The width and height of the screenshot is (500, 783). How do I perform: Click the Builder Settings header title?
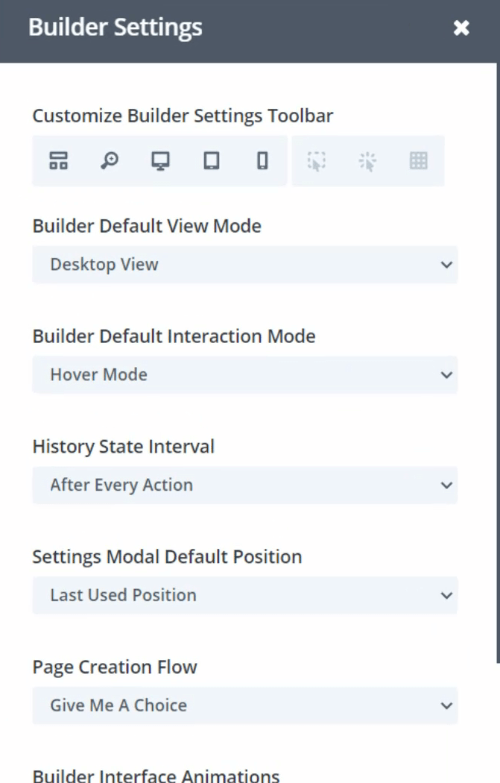coord(115,28)
